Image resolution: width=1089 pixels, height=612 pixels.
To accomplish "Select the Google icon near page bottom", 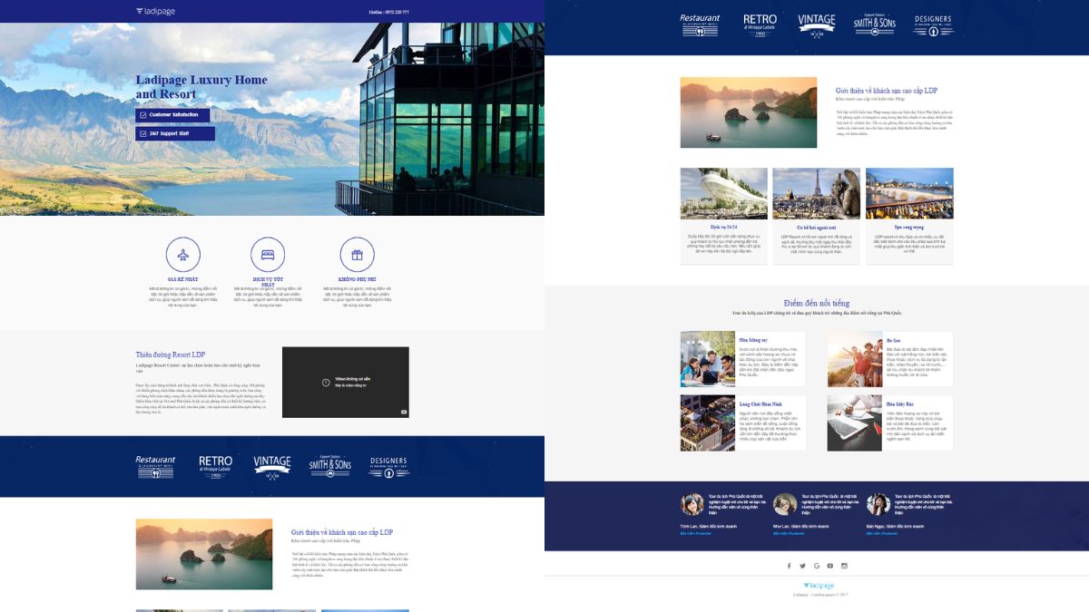I will point(816,565).
